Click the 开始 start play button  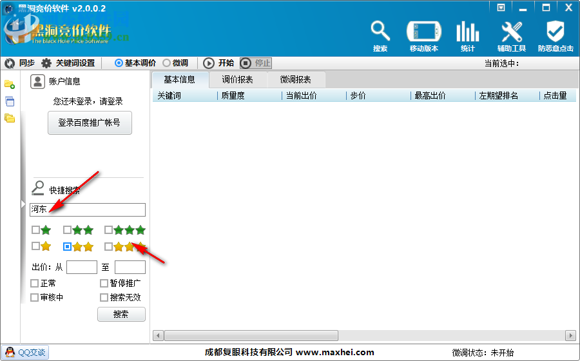click(x=209, y=63)
